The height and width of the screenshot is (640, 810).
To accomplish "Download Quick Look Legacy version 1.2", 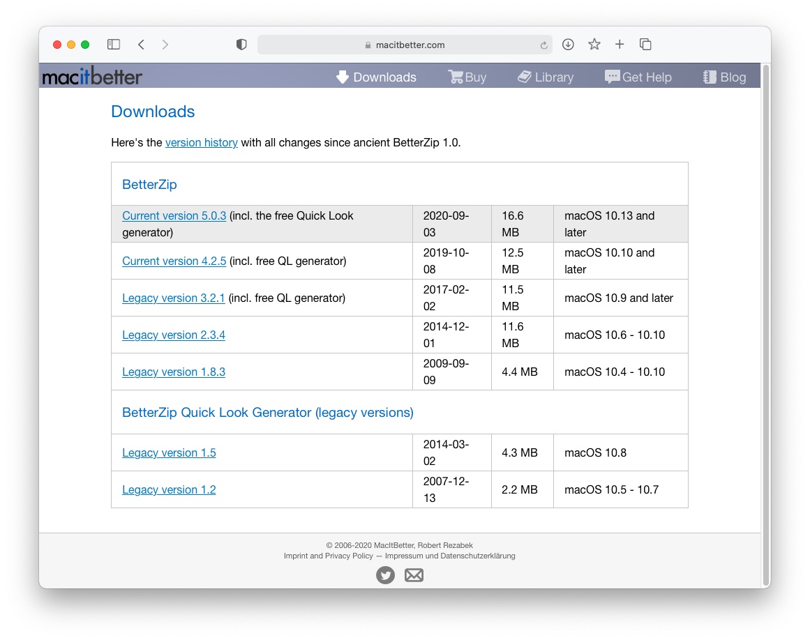I will coord(169,490).
